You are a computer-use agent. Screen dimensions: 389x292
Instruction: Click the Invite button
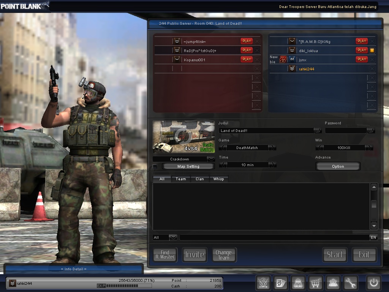click(x=195, y=255)
